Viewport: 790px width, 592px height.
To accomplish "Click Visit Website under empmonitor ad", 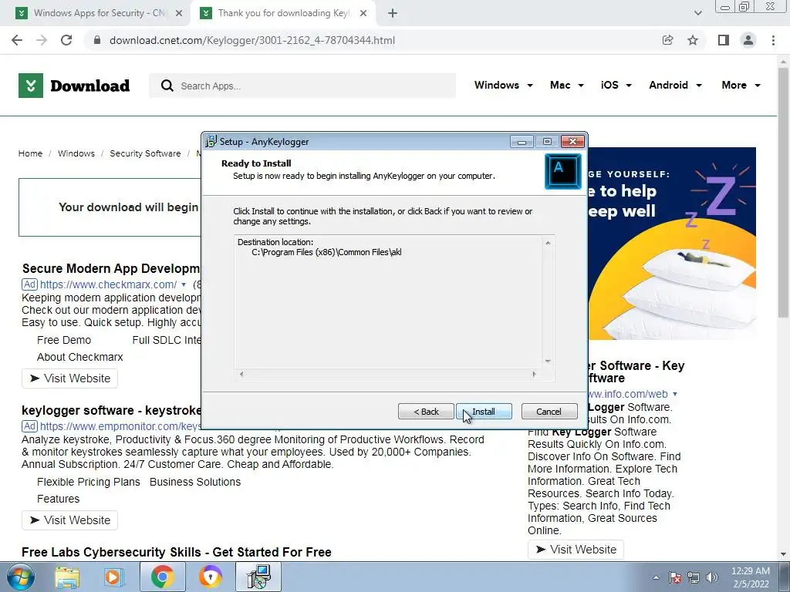I will 69,520.
